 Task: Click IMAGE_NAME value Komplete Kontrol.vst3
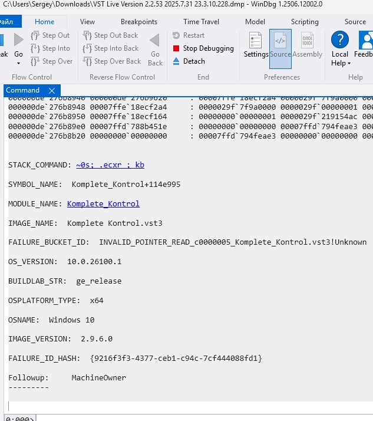[x=114, y=223]
